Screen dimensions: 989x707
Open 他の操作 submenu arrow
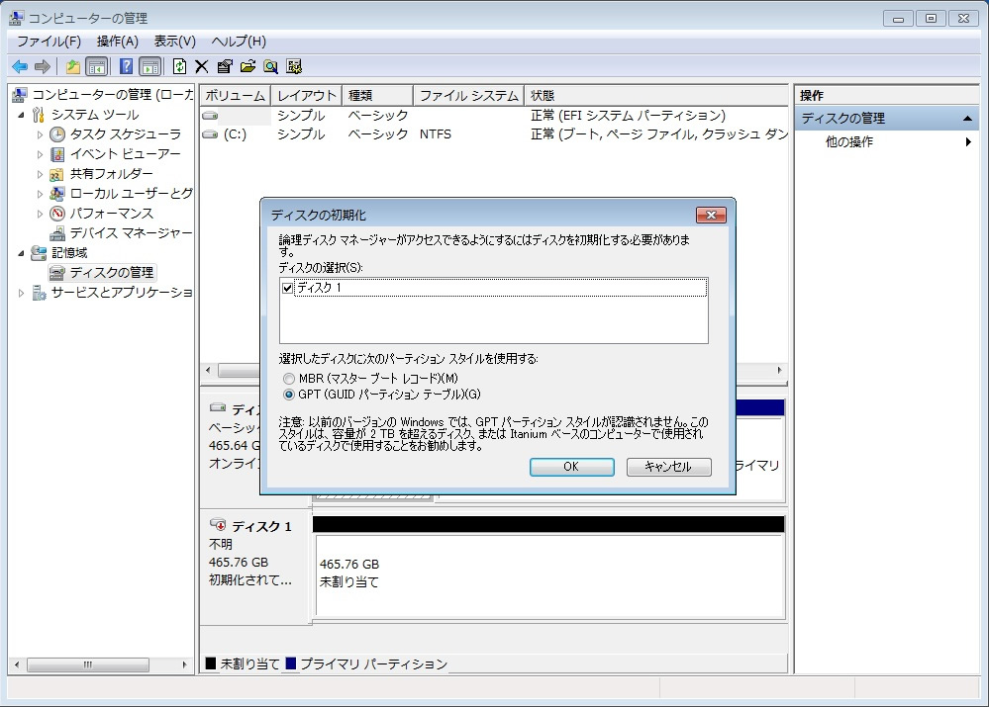(968, 141)
